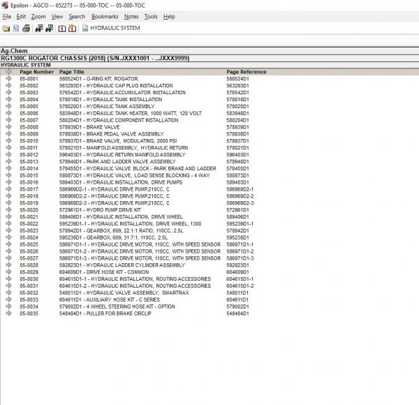The height and width of the screenshot is (405, 419).
Task: Select 578940D1 - PARK AND LADDER VALVE ASSEMBLY
Action: 117,161
